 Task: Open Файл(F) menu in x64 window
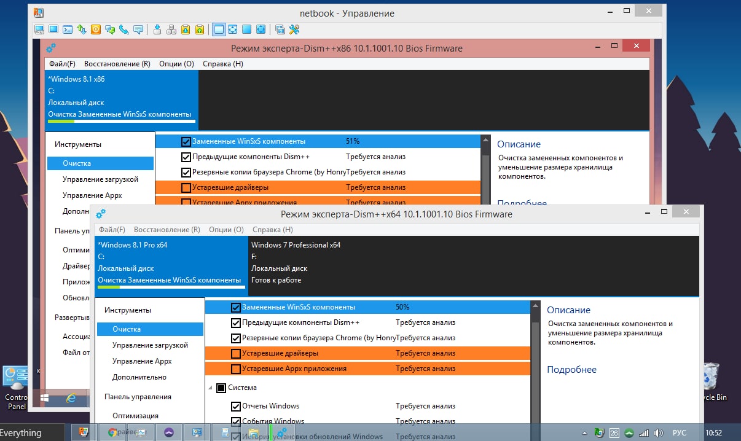[x=112, y=230]
